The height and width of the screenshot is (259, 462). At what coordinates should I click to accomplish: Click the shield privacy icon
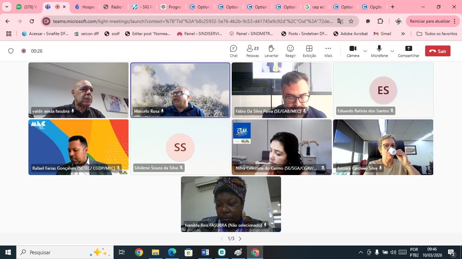11,51
